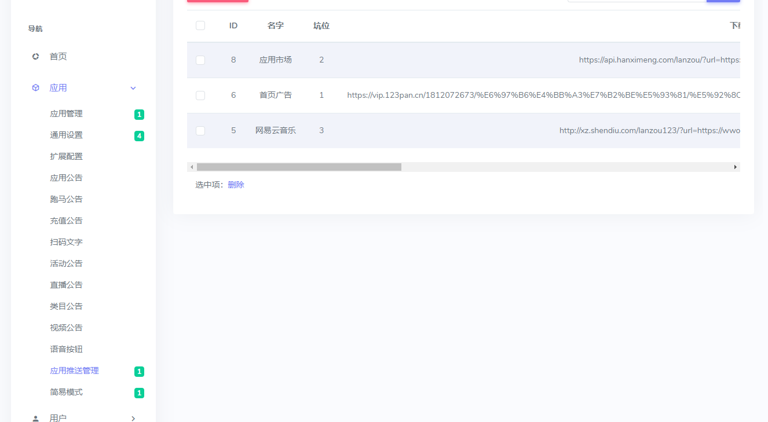Open the 跑马公告 page
This screenshot has height=422, width=768.
pyautogui.click(x=67, y=199)
